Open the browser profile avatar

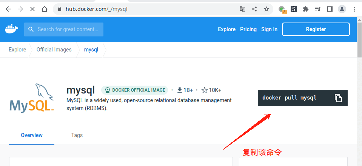coord(342,9)
